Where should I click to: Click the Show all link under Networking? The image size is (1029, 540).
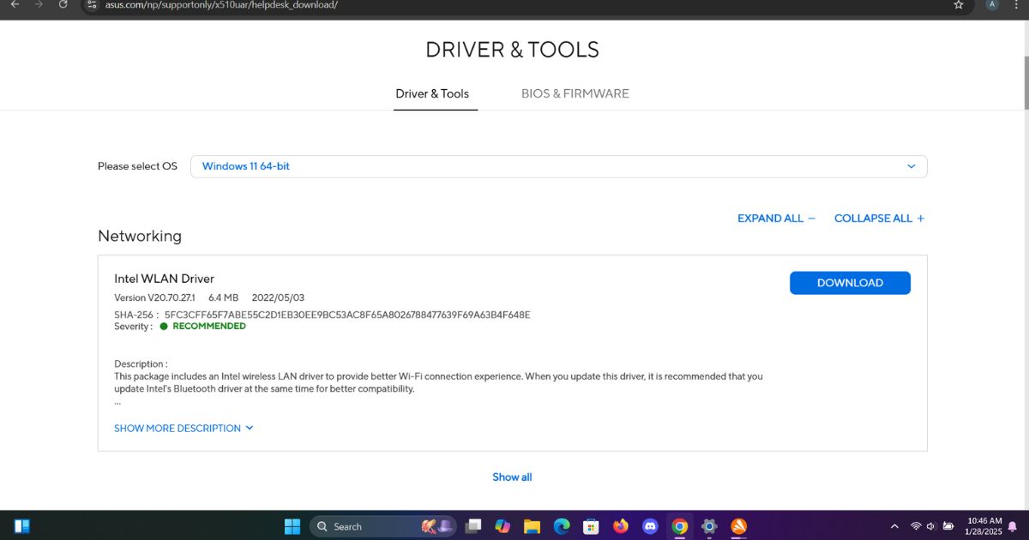512,477
